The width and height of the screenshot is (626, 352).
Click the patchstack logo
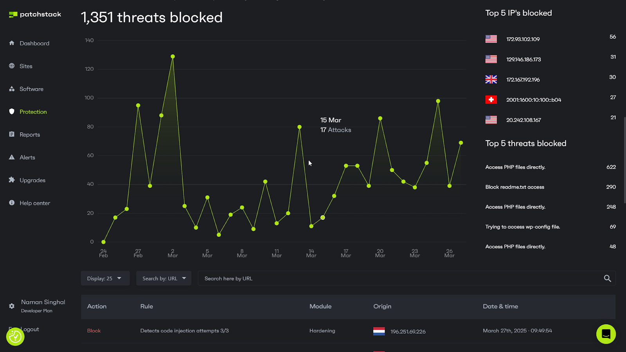(34, 14)
